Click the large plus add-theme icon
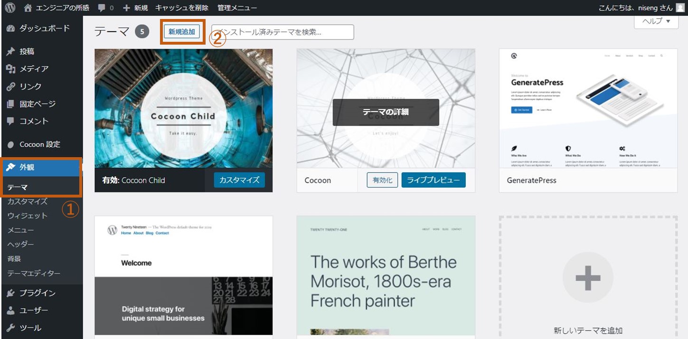The height and width of the screenshot is (339, 688). tap(588, 278)
